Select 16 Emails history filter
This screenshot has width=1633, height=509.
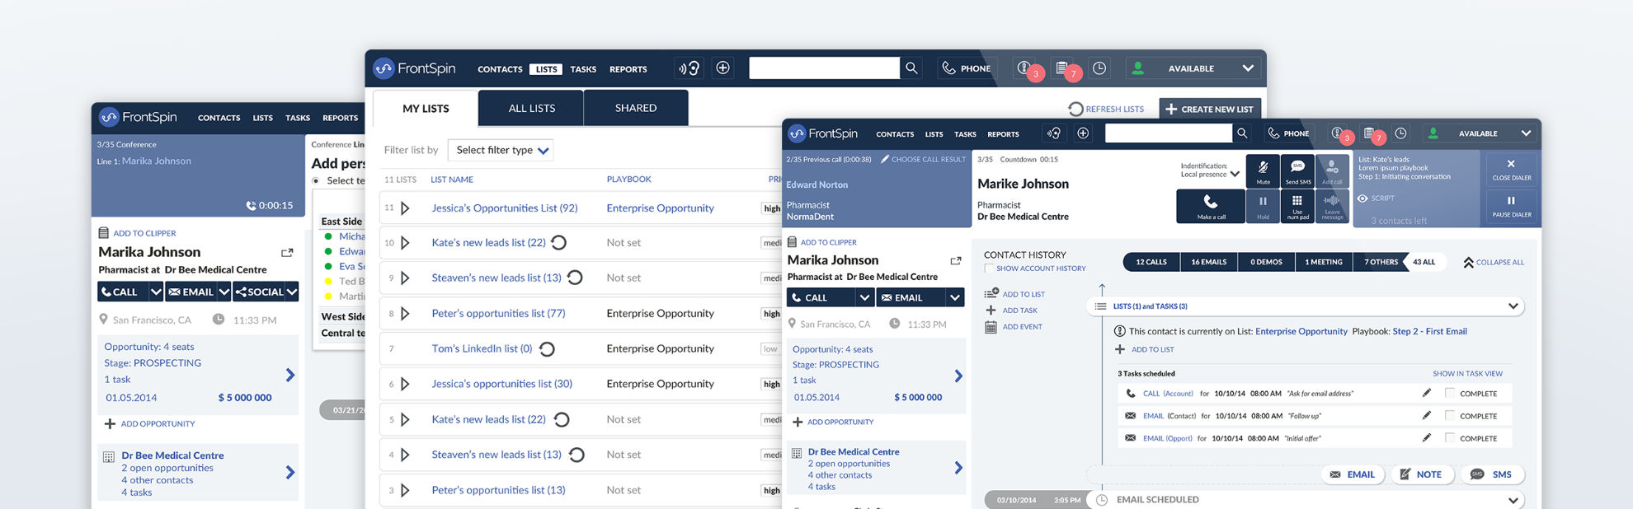coord(1208,262)
